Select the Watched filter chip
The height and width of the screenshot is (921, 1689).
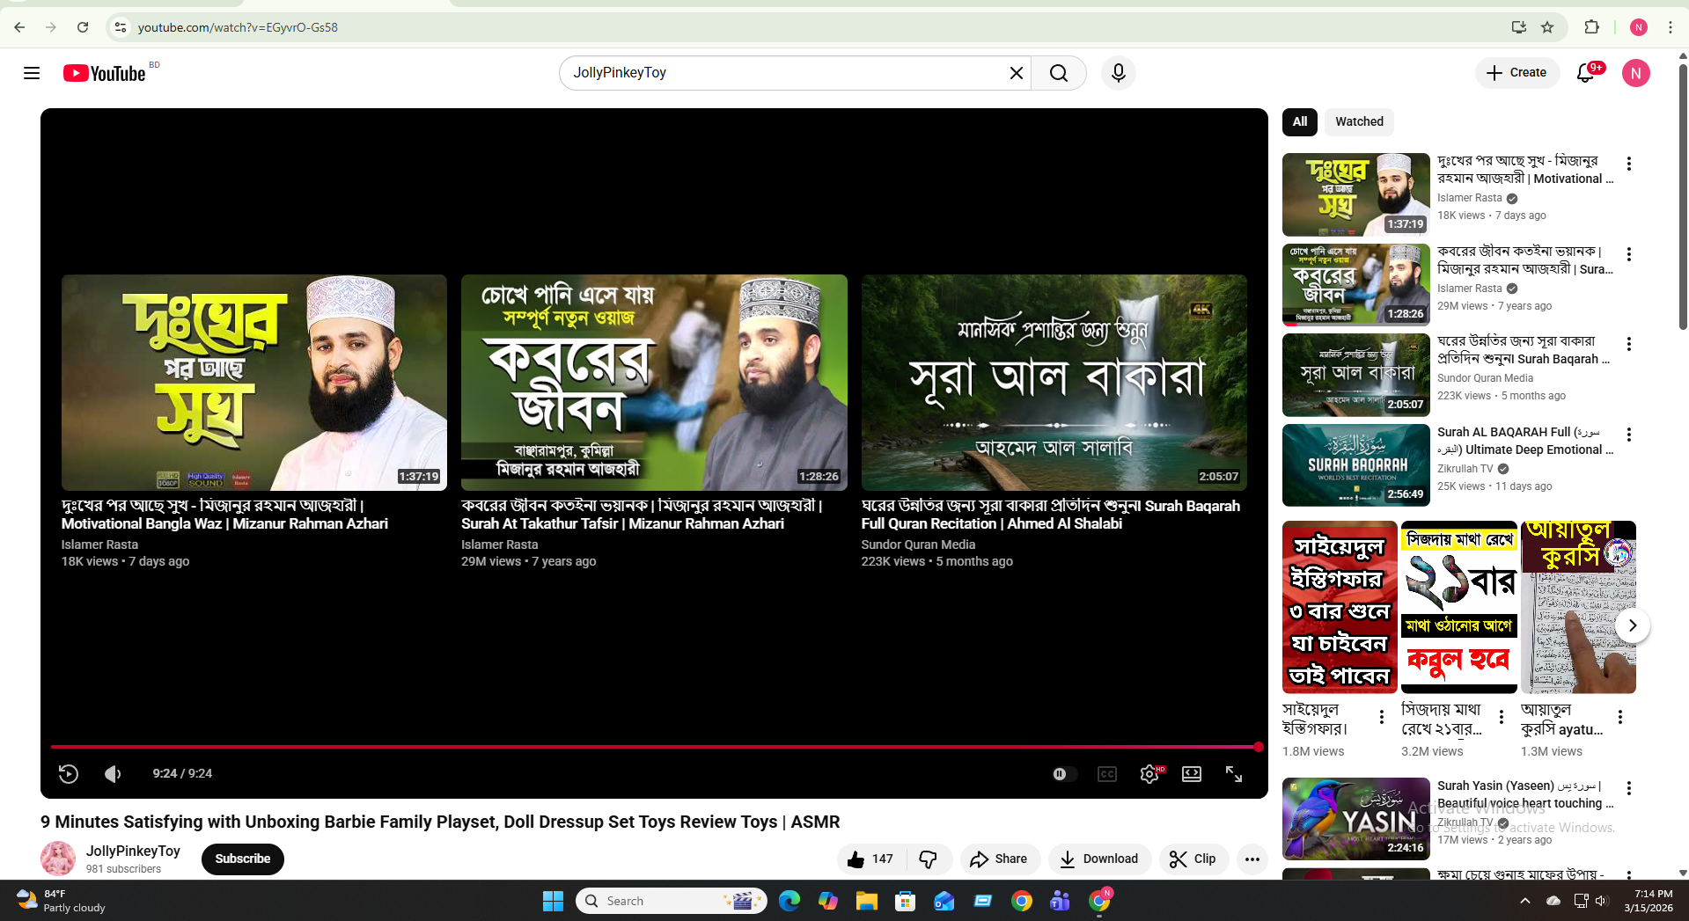(x=1359, y=122)
